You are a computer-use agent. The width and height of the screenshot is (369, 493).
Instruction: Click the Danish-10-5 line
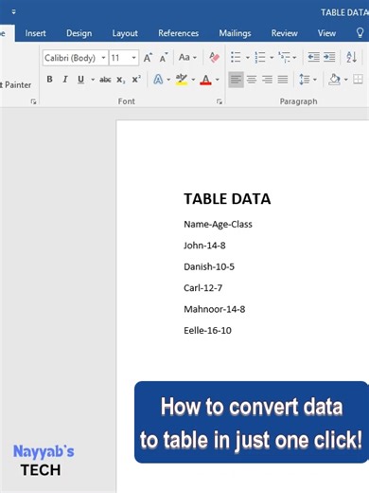(209, 266)
